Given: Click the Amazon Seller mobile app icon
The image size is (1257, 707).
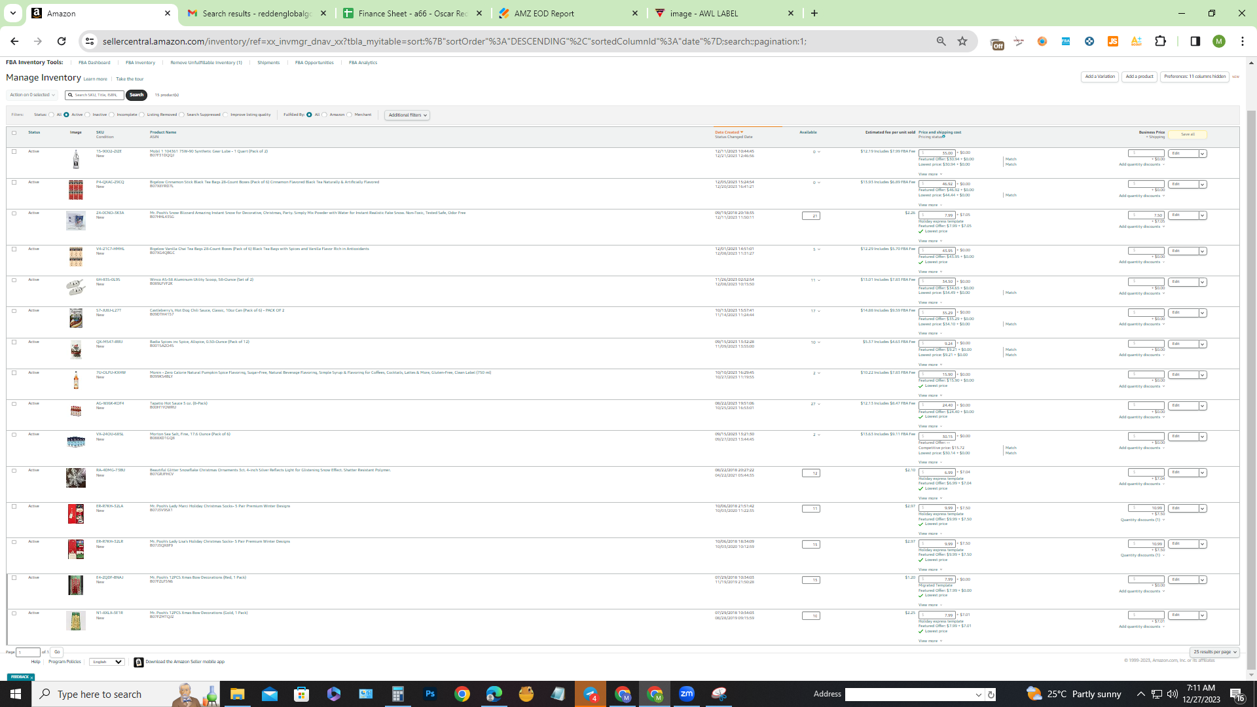Looking at the screenshot, I should pyautogui.click(x=138, y=662).
